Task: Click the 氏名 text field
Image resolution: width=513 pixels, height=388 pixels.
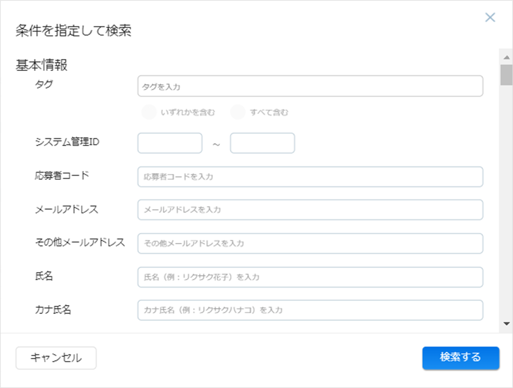Action: click(310, 277)
